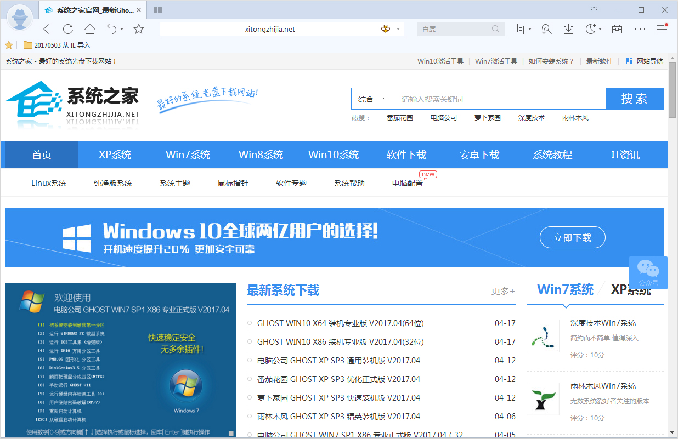Image resolution: width=678 pixels, height=439 pixels.
Task: Open Linux系统 sub-navigation link
Action: click(x=49, y=183)
